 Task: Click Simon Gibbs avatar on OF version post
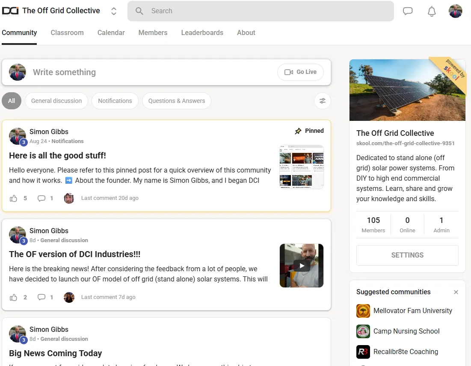18,235
